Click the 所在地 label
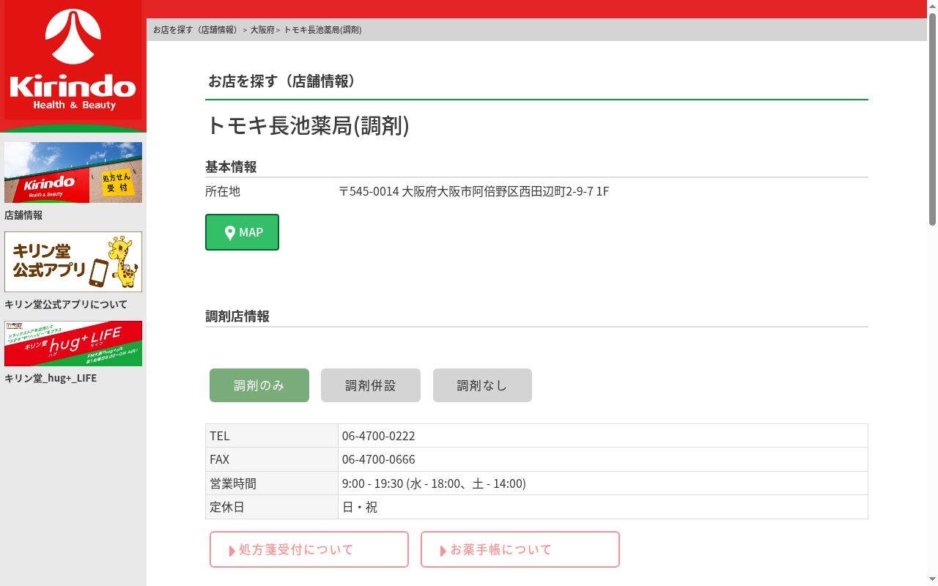This screenshot has height=586, width=938. coord(223,192)
